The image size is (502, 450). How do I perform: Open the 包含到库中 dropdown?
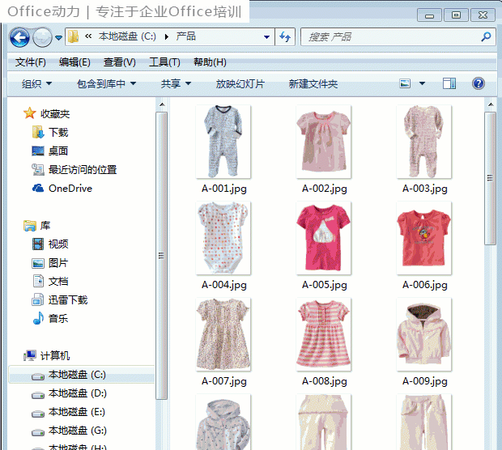106,84
